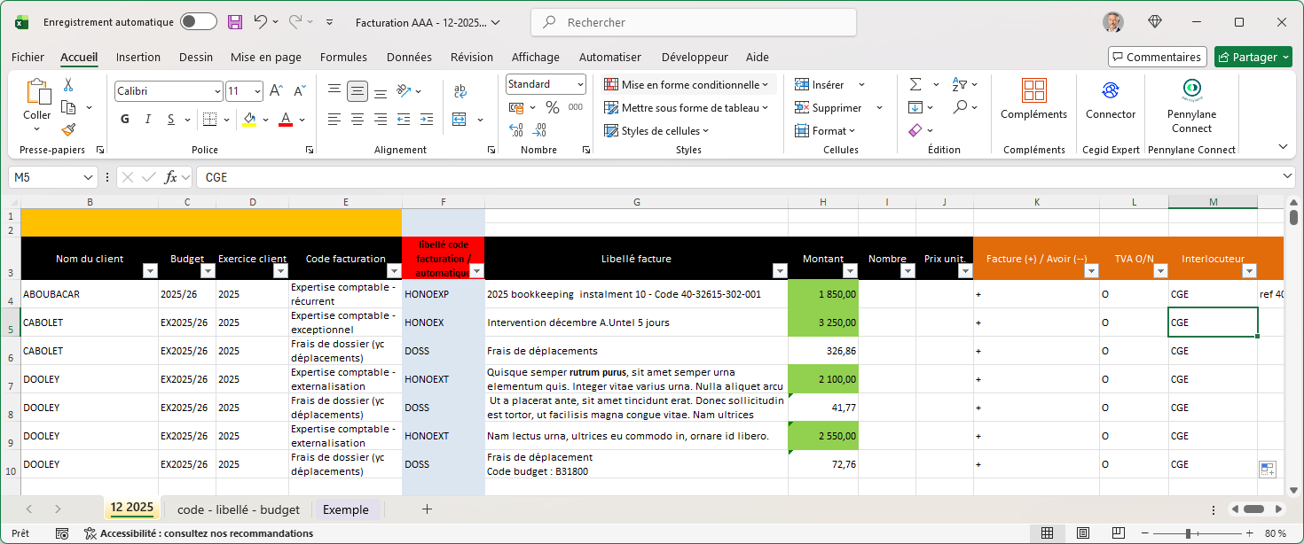This screenshot has width=1304, height=544.
Task: Click the insert function fx icon
Action: pyautogui.click(x=171, y=177)
